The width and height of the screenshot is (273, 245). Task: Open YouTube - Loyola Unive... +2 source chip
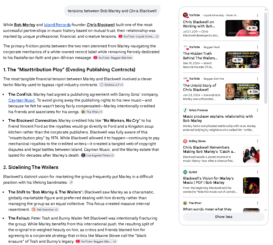coord(139,36)
